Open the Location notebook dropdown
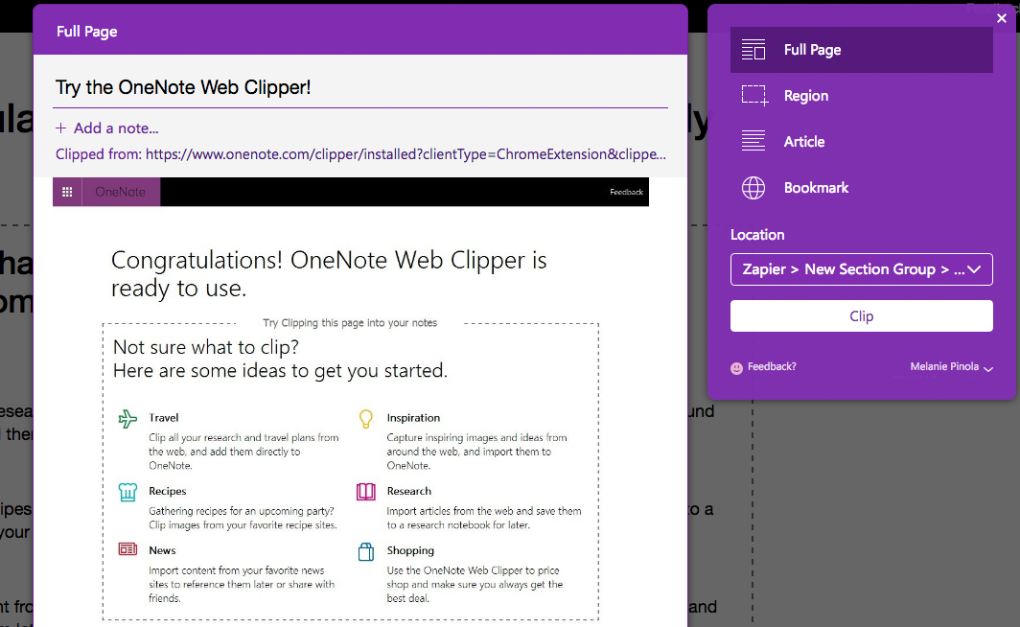The height and width of the screenshot is (627, 1020). pos(861,269)
